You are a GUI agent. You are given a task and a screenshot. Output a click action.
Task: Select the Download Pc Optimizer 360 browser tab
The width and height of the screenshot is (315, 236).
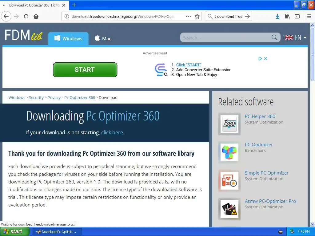34,5
